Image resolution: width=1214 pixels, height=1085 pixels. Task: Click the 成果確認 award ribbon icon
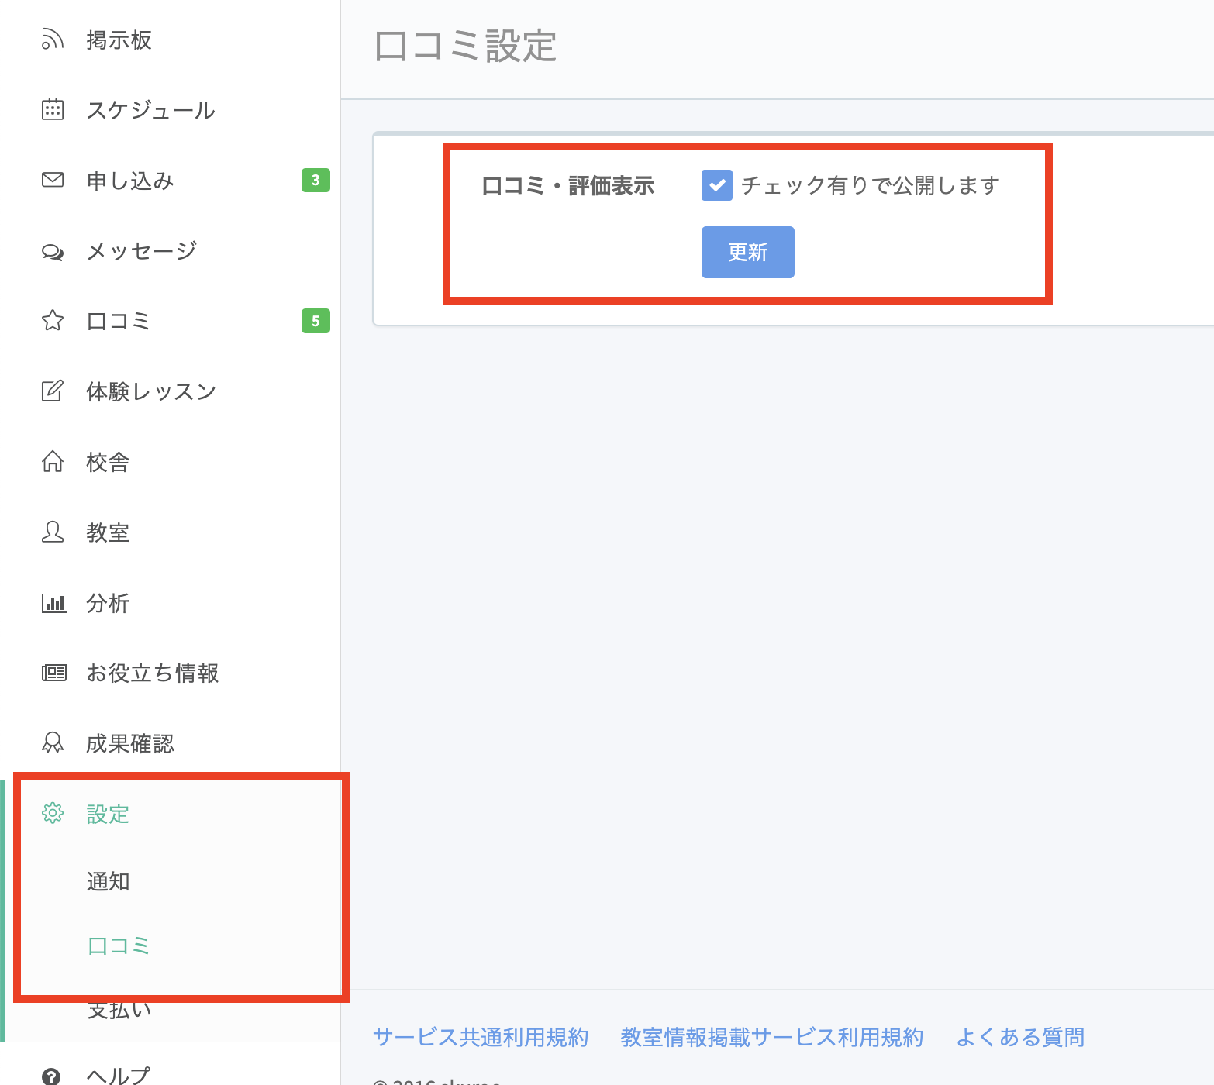(x=52, y=743)
